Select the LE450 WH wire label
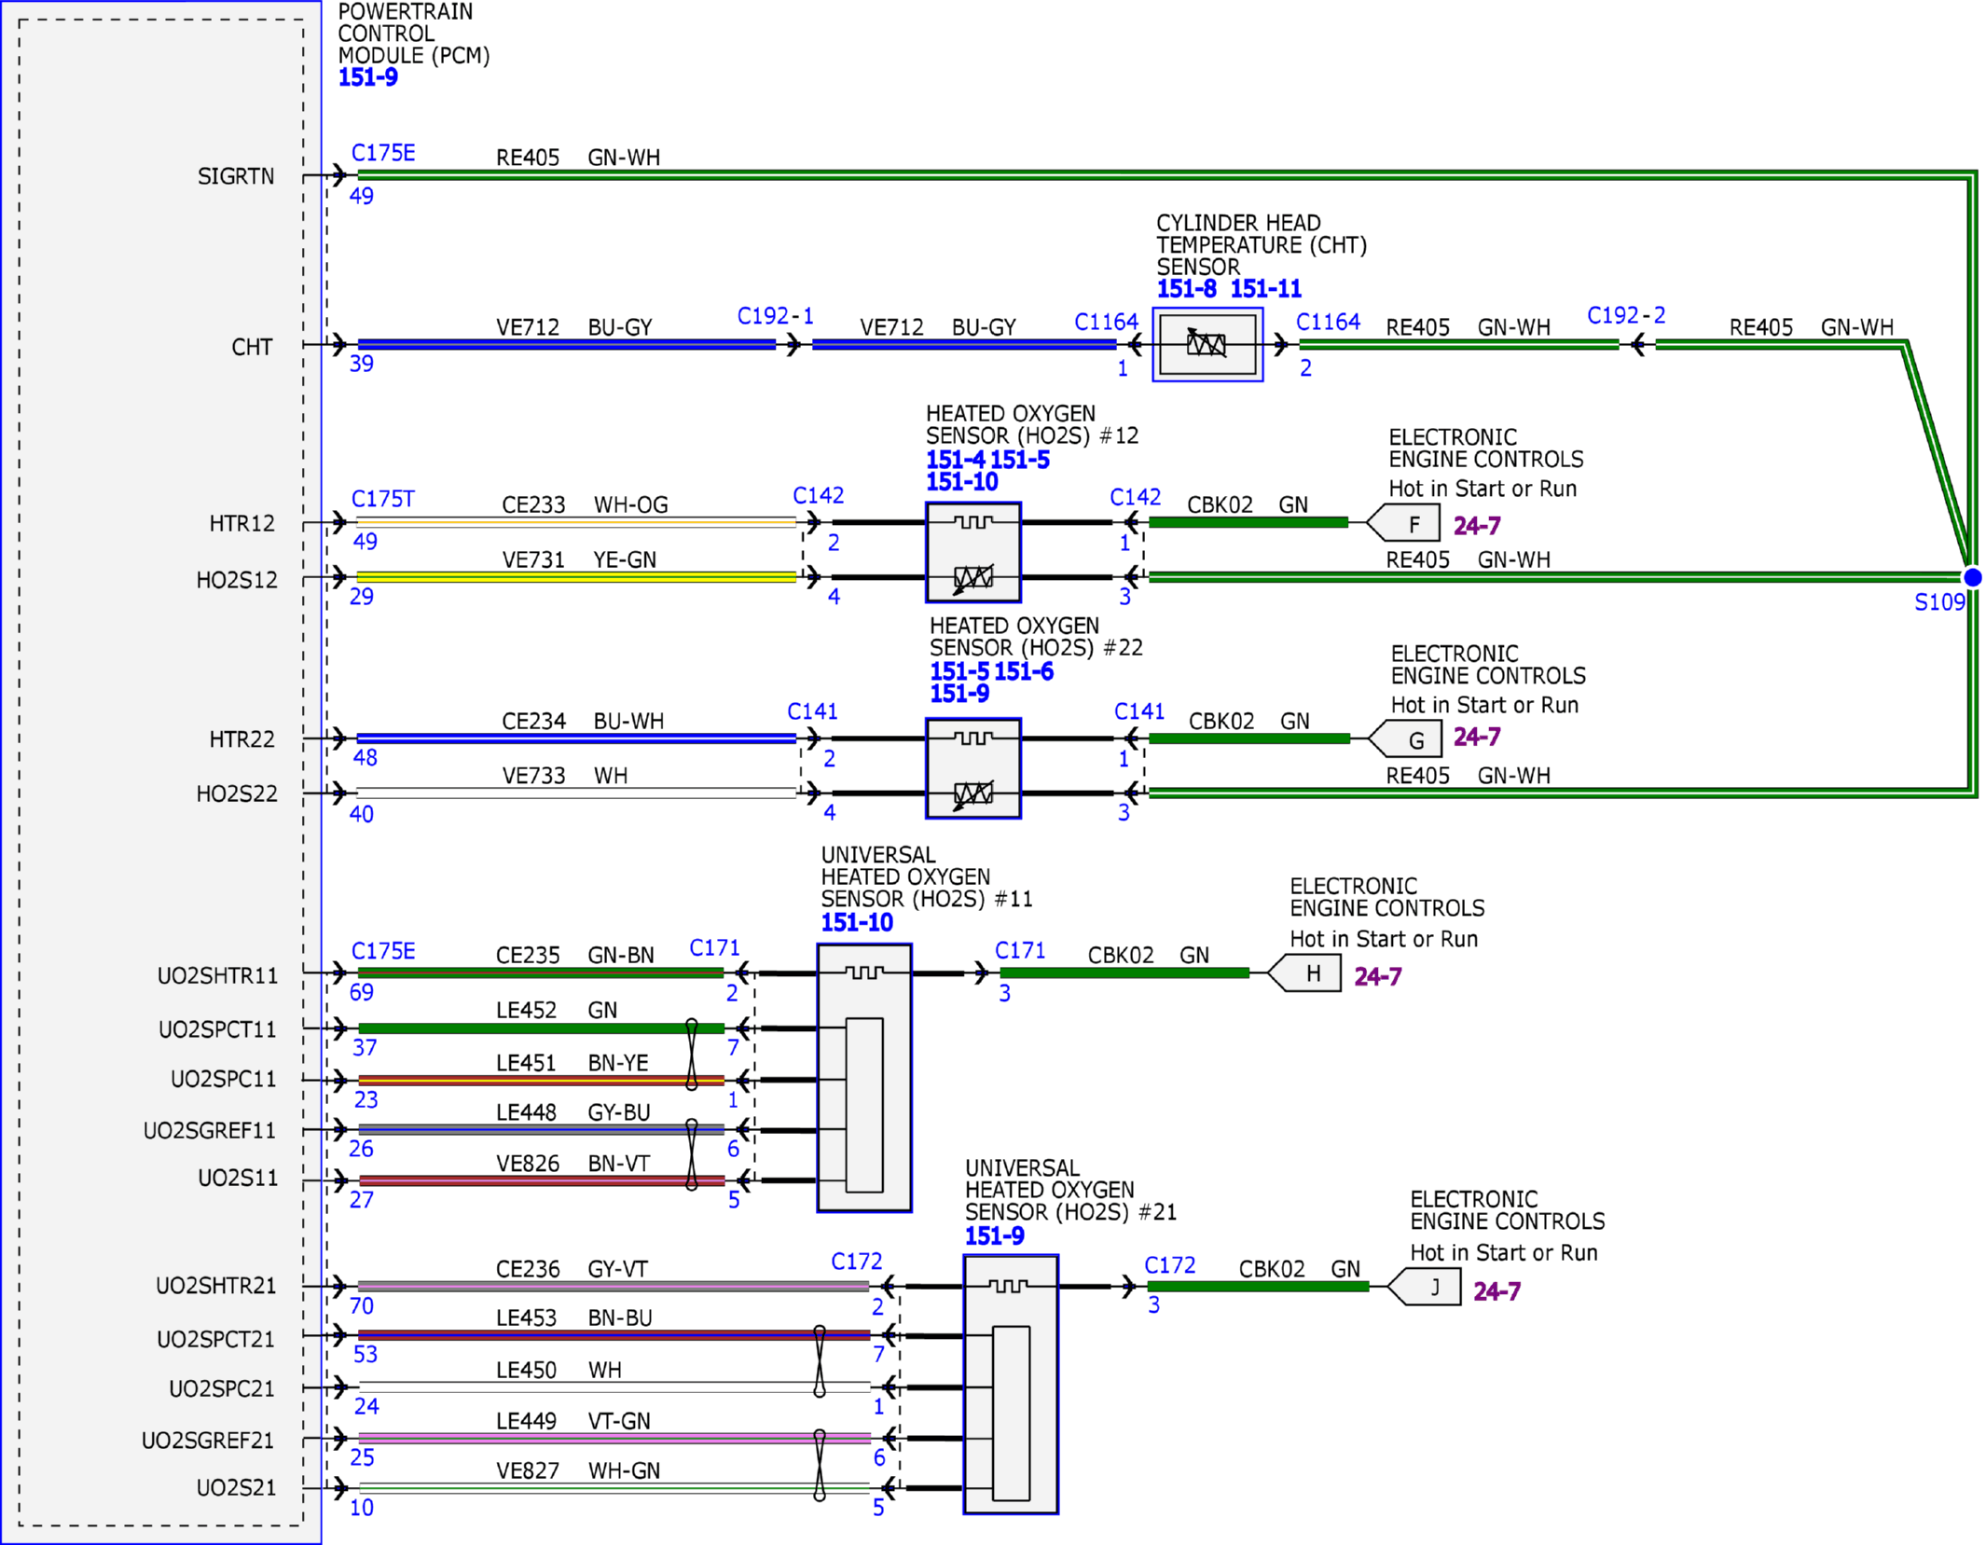This screenshot has width=1986, height=1545. pyautogui.click(x=559, y=1370)
